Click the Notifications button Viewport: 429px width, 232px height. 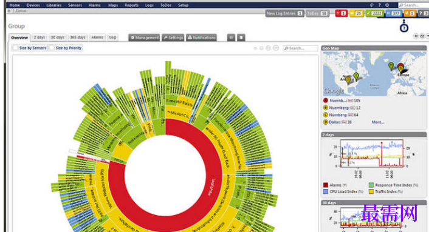[201, 38]
